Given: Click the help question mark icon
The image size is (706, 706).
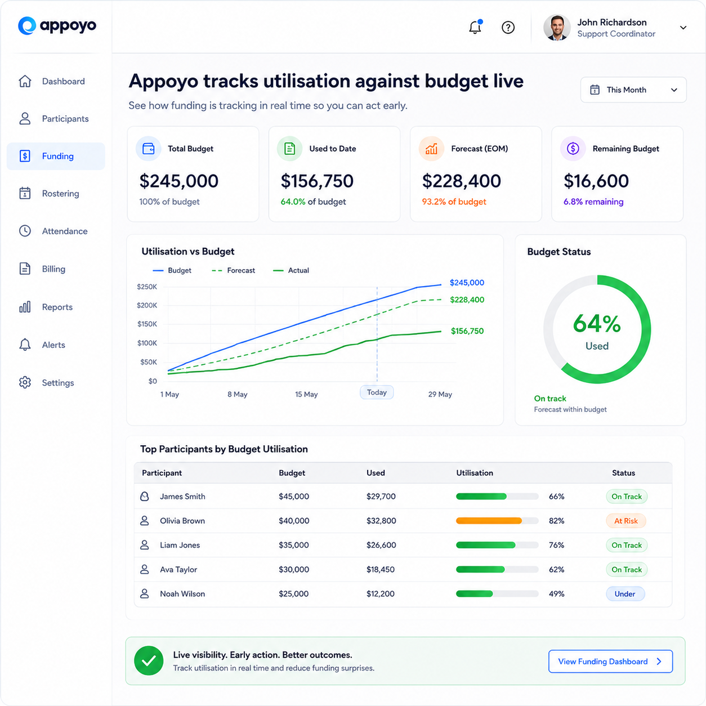Looking at the screenshot, I should pyautogui.click(x=508, y=28).
